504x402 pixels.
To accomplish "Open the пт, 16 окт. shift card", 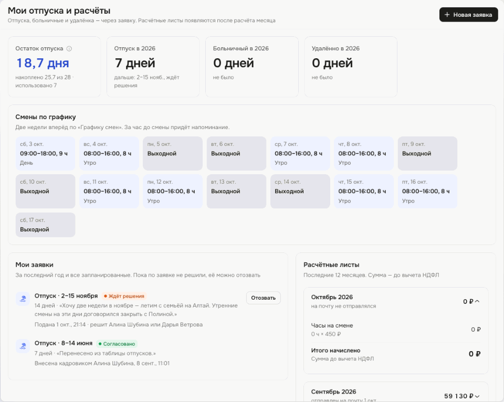I will point(427,191).
